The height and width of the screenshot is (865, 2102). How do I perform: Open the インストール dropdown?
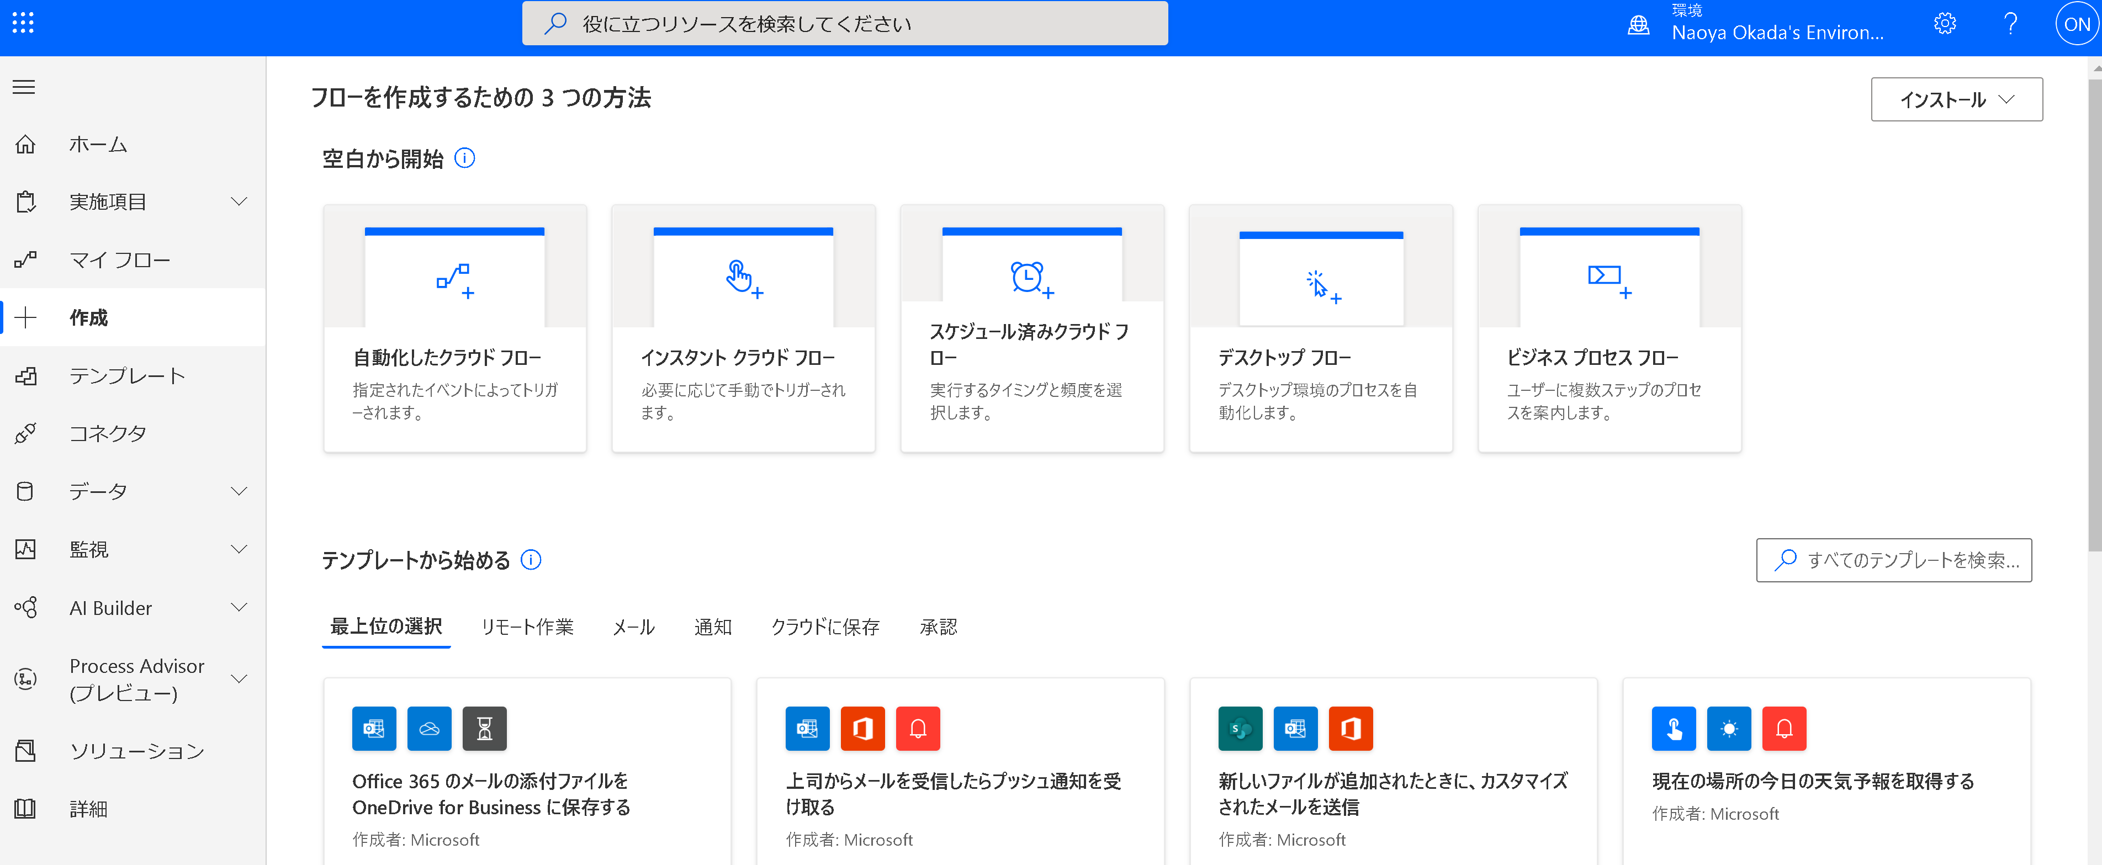1956,99
